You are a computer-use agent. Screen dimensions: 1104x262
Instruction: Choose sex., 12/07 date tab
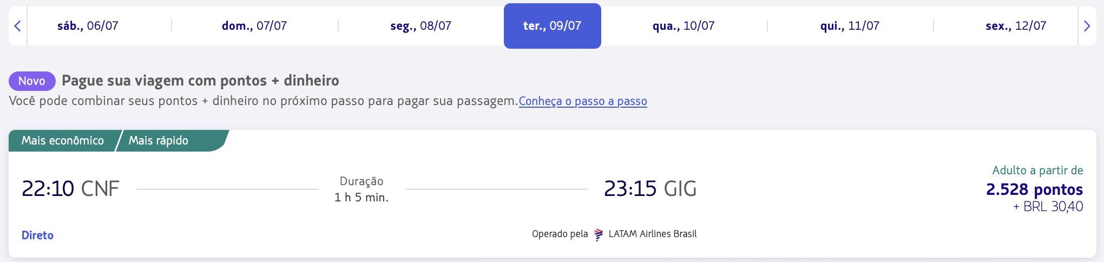coord(1016,26)
